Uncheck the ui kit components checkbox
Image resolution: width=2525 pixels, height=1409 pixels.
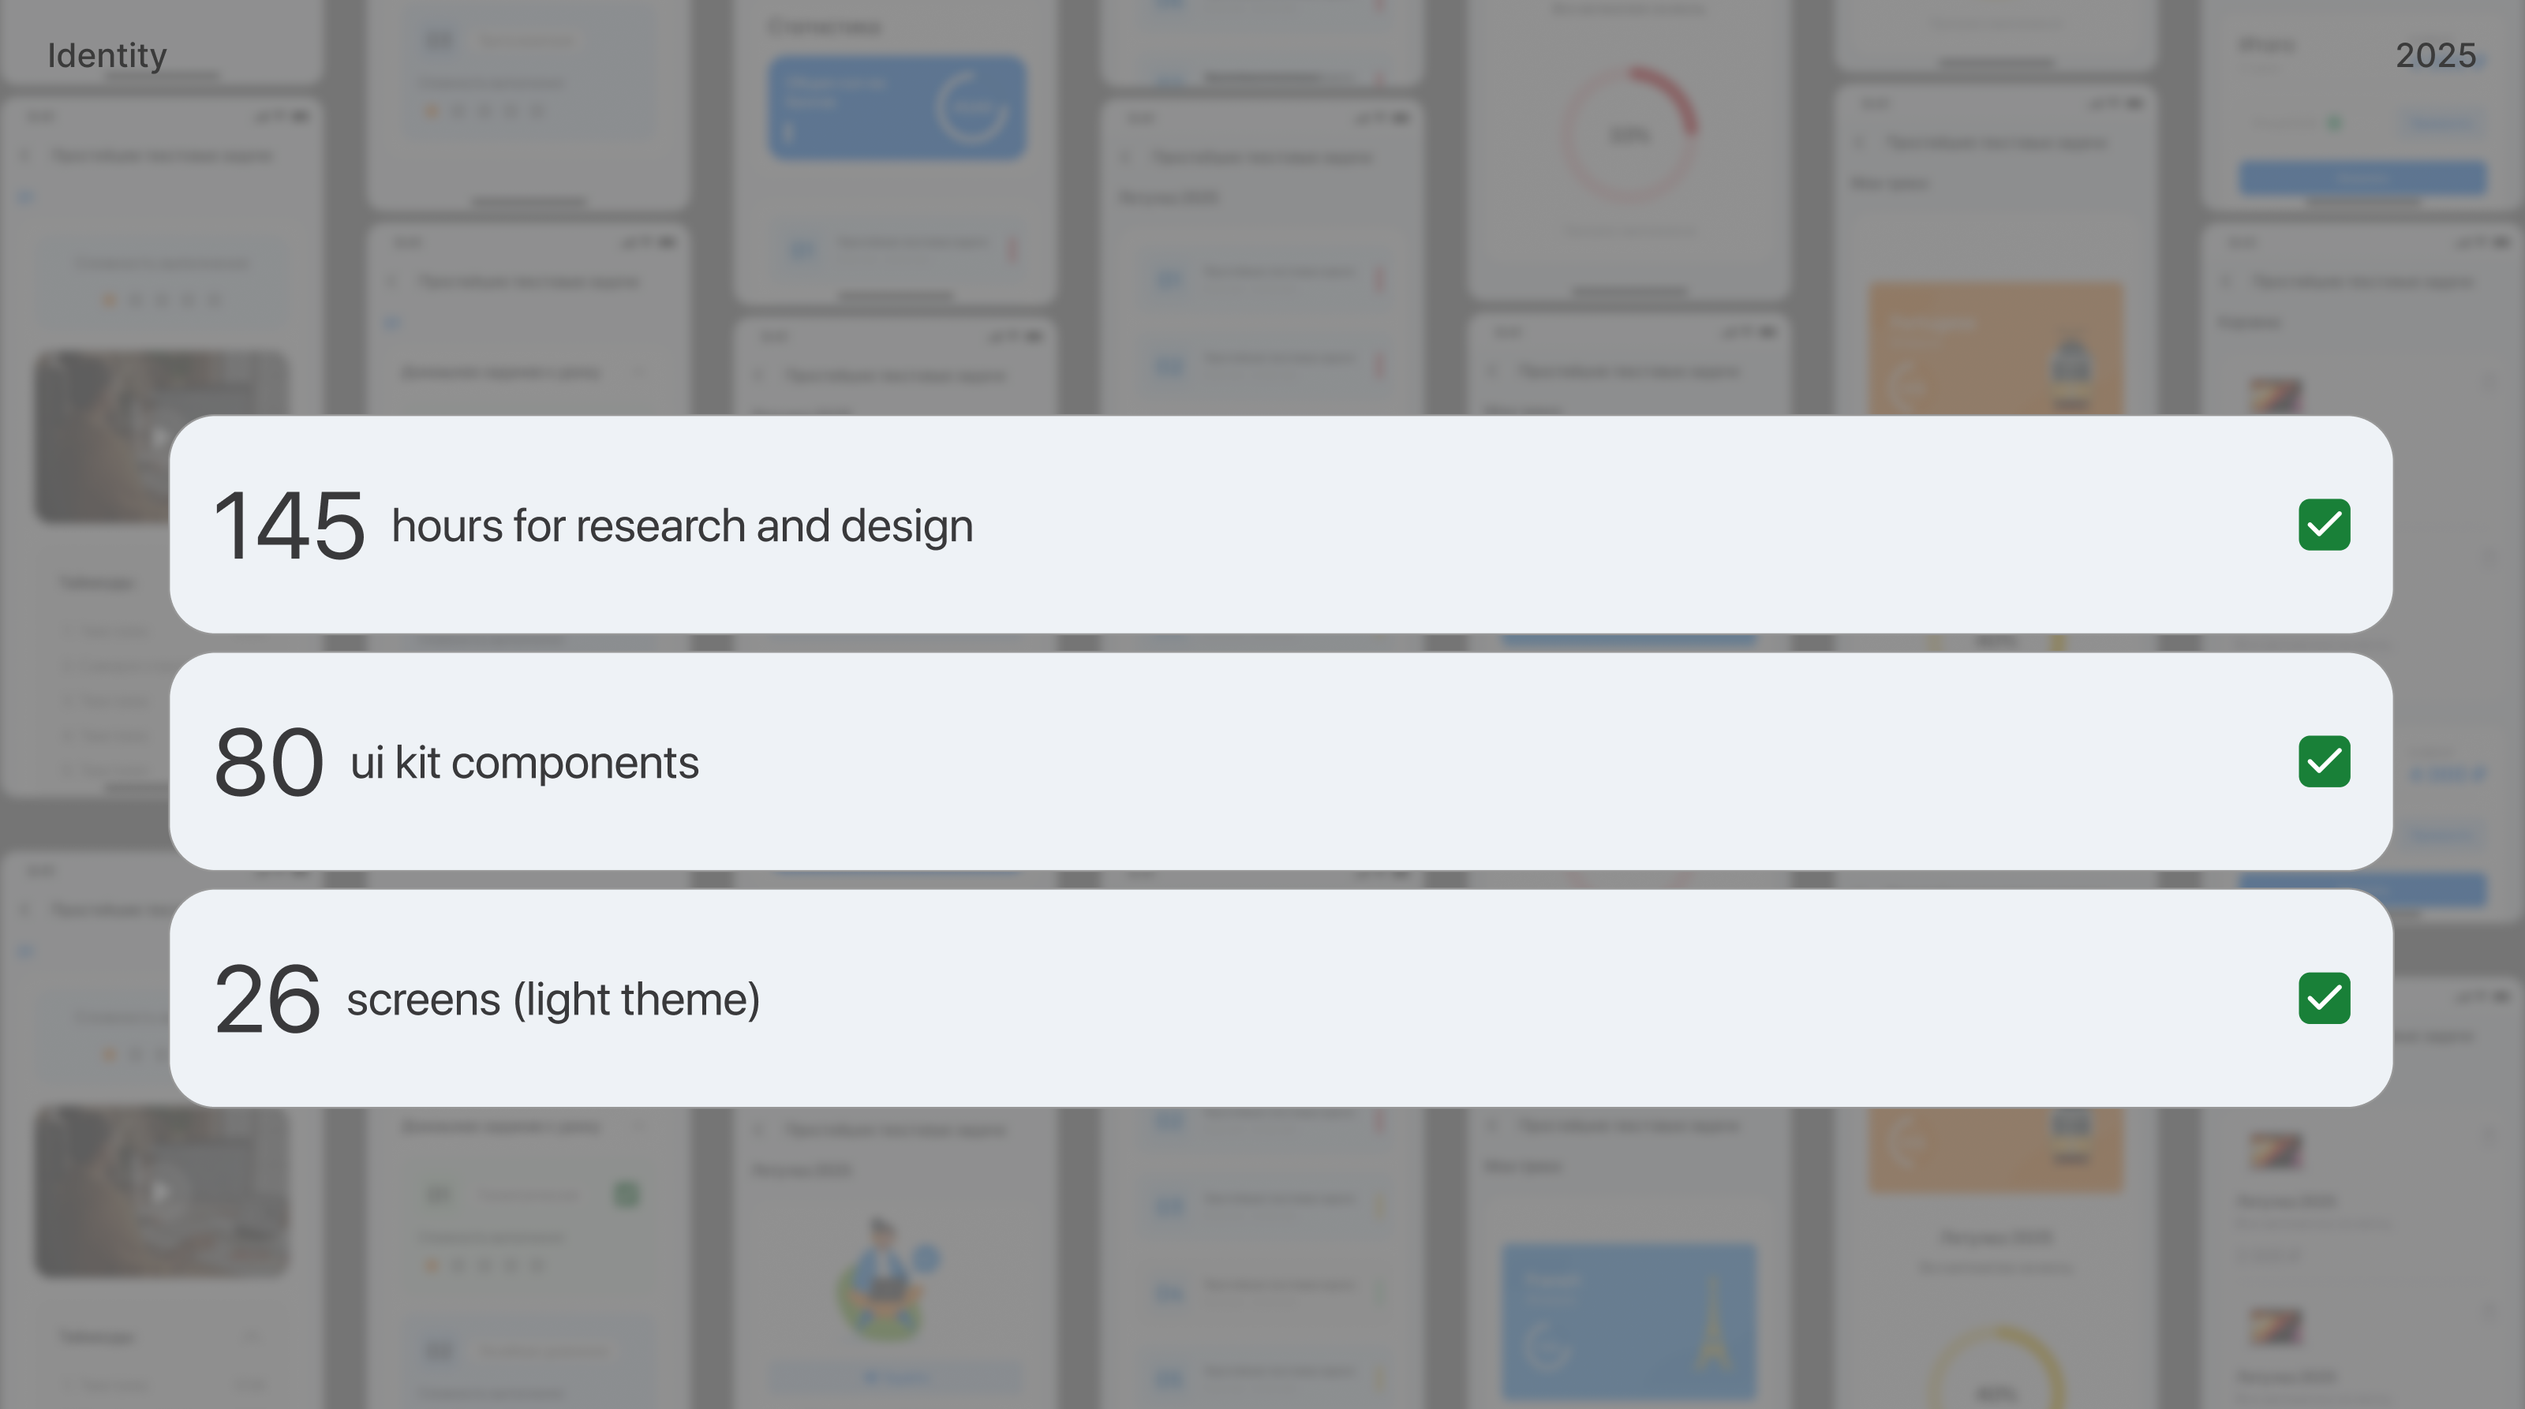click(2324, 761)
